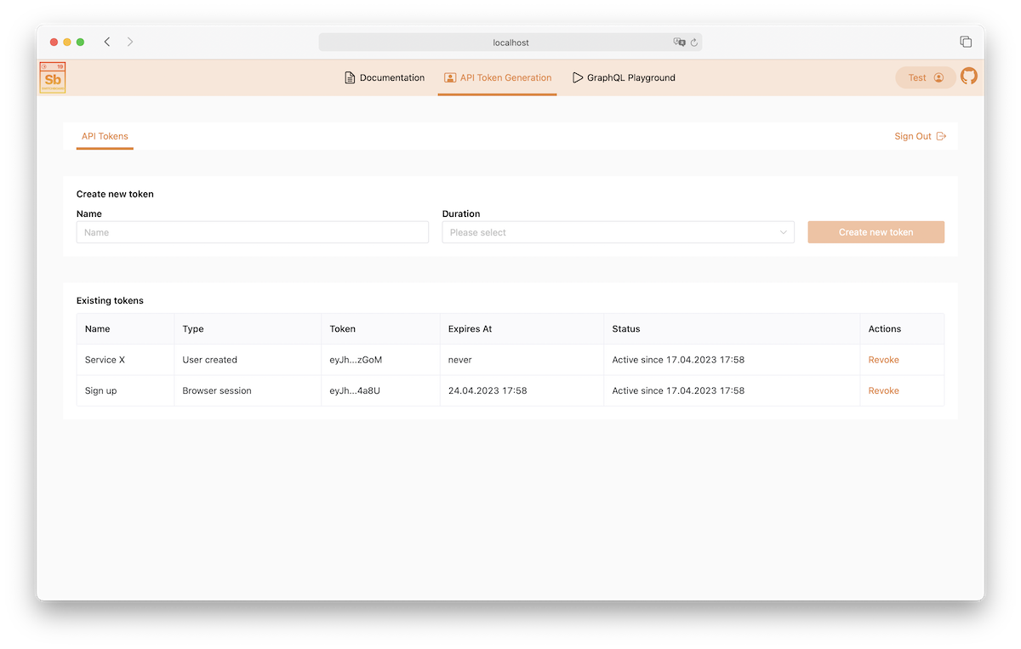Click the never expiry cell
Screen dimensions: 1021x649
pyautogui.click(x=522, y=360)
